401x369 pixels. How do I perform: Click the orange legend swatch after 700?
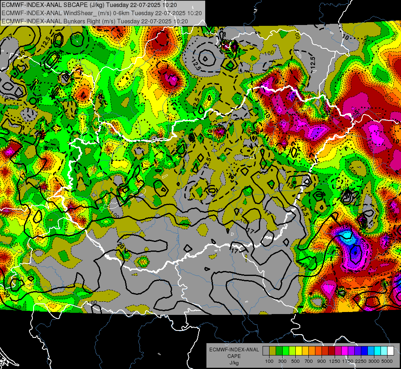point(312,351)
